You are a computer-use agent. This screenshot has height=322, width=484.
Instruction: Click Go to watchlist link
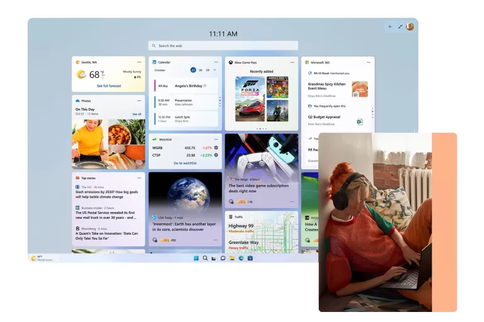pyautogui.click(x=185, y=163)
